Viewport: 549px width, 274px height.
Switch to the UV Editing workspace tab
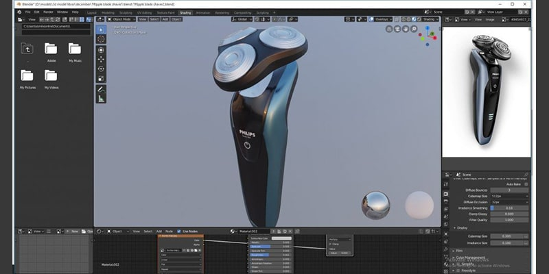pos(144,13)
